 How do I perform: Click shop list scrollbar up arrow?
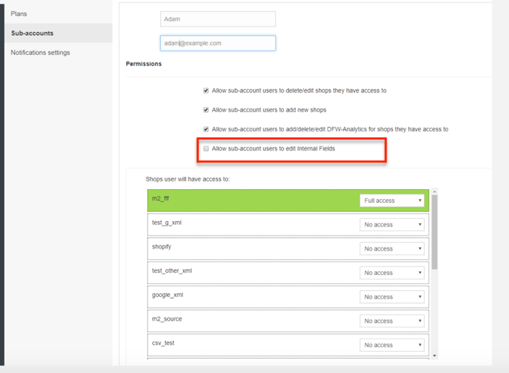coord(435,191)
